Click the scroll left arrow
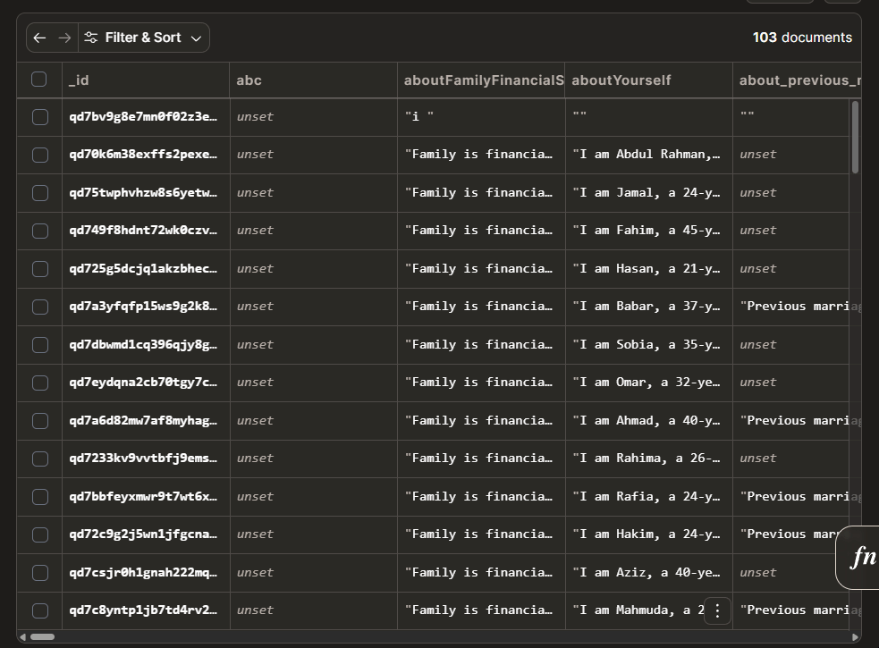Image resolution: width=879 pixels, height=648 pixels. 24,637
